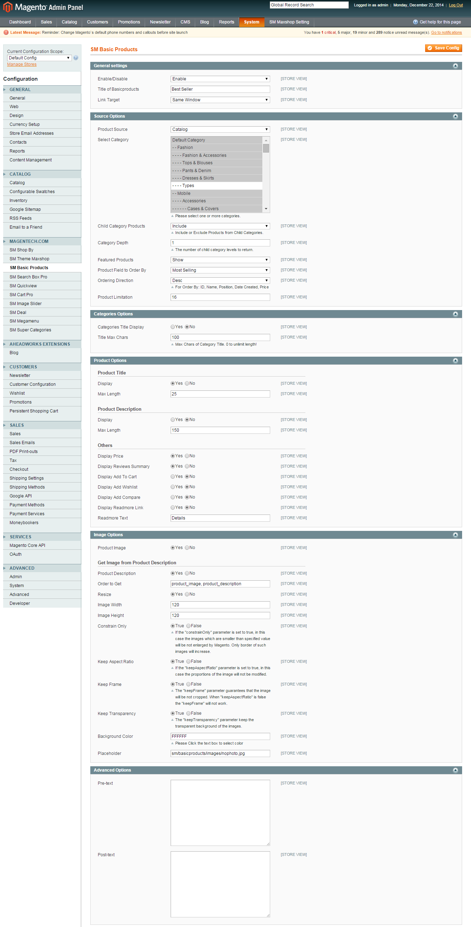The image size is (471, 927).
Task: Collapse Image Options section arrow icon
Action: point(455,535)
